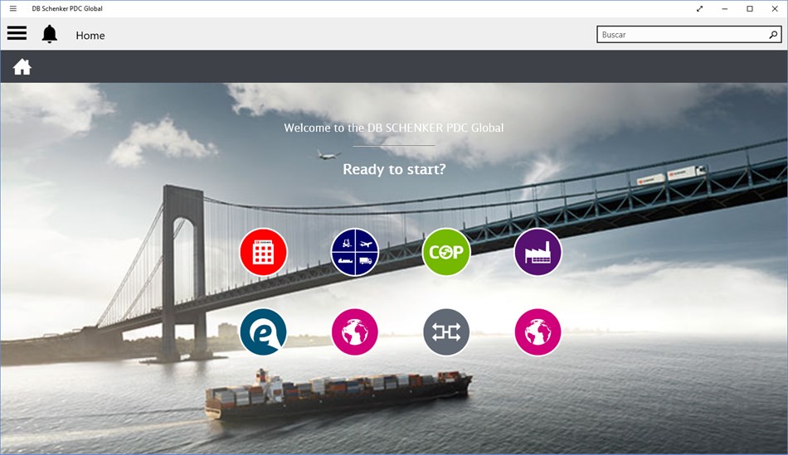Go to home via the house icon
788x455 pixels.
(x=22, y=66)
